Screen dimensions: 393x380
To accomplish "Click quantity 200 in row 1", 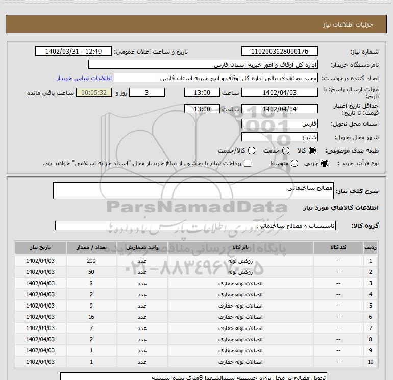I will click(x=91, y=261).
